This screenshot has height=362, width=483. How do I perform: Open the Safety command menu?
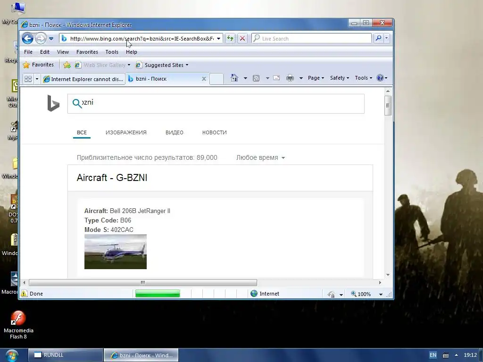point(340,78)
